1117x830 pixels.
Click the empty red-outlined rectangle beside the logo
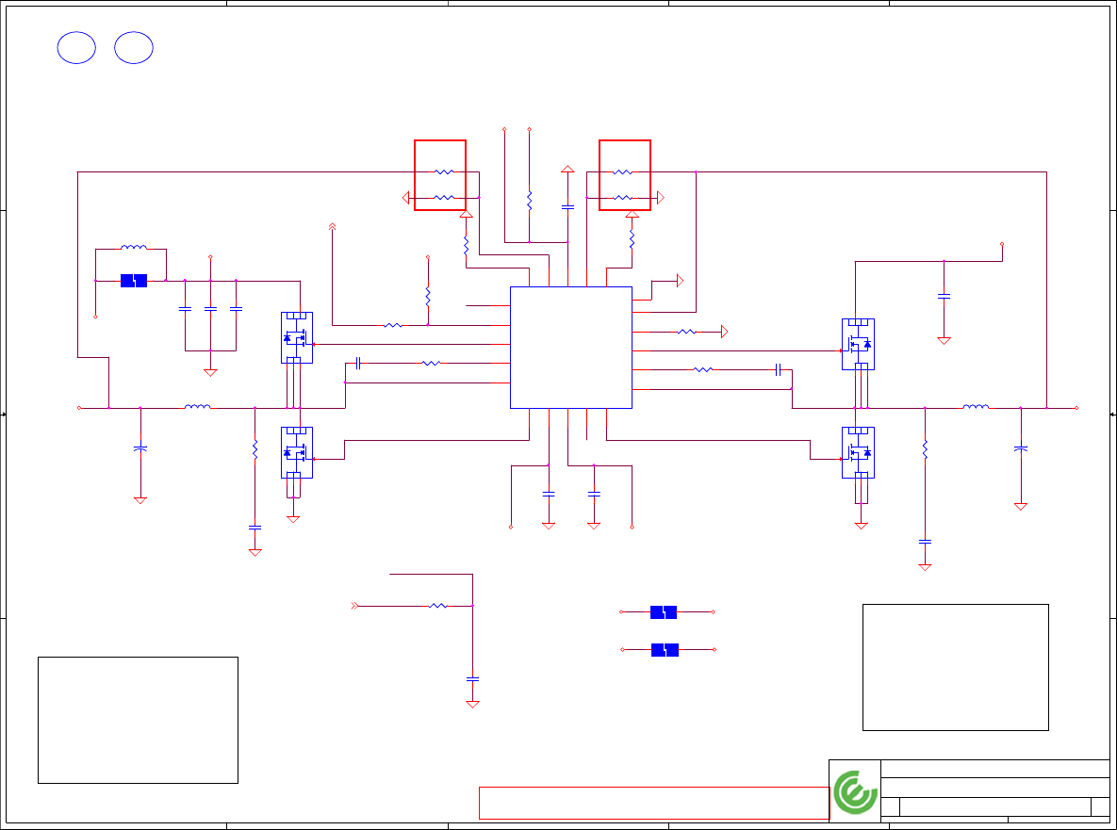[654, 803]
